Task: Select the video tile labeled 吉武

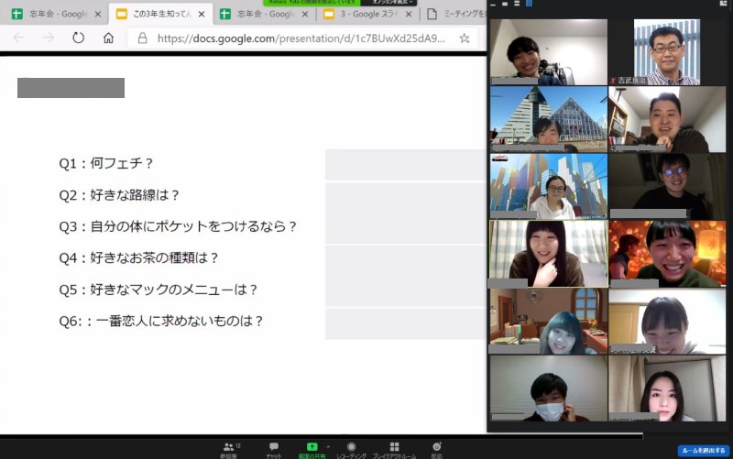Action: tap(667, 52)
